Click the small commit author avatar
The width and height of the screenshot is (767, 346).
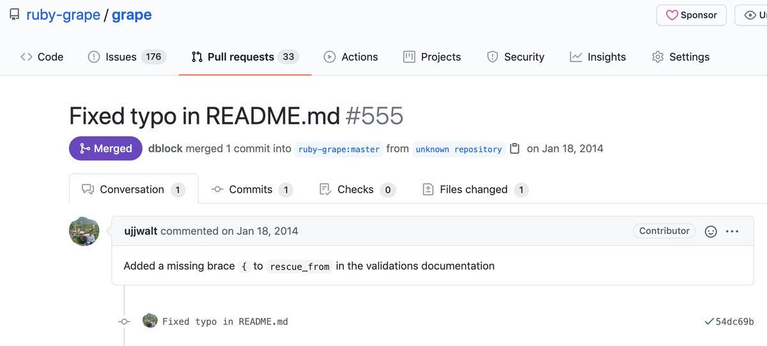tap(150, 321)
